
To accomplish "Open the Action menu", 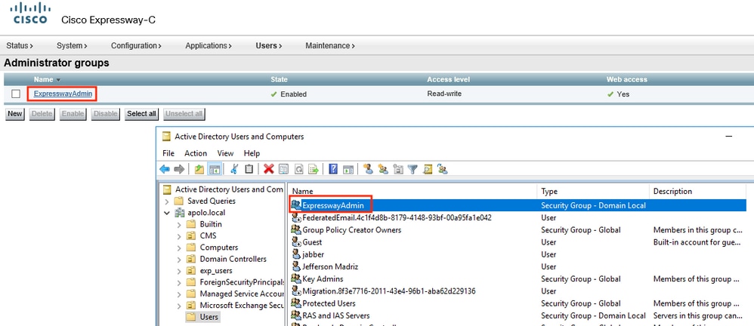I will pos(196,153).
